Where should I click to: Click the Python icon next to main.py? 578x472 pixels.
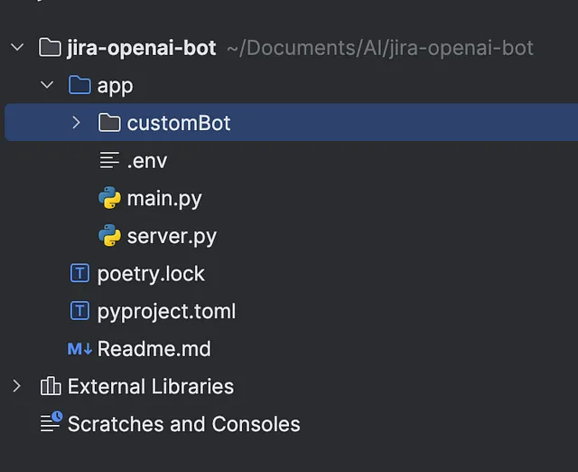109,198
